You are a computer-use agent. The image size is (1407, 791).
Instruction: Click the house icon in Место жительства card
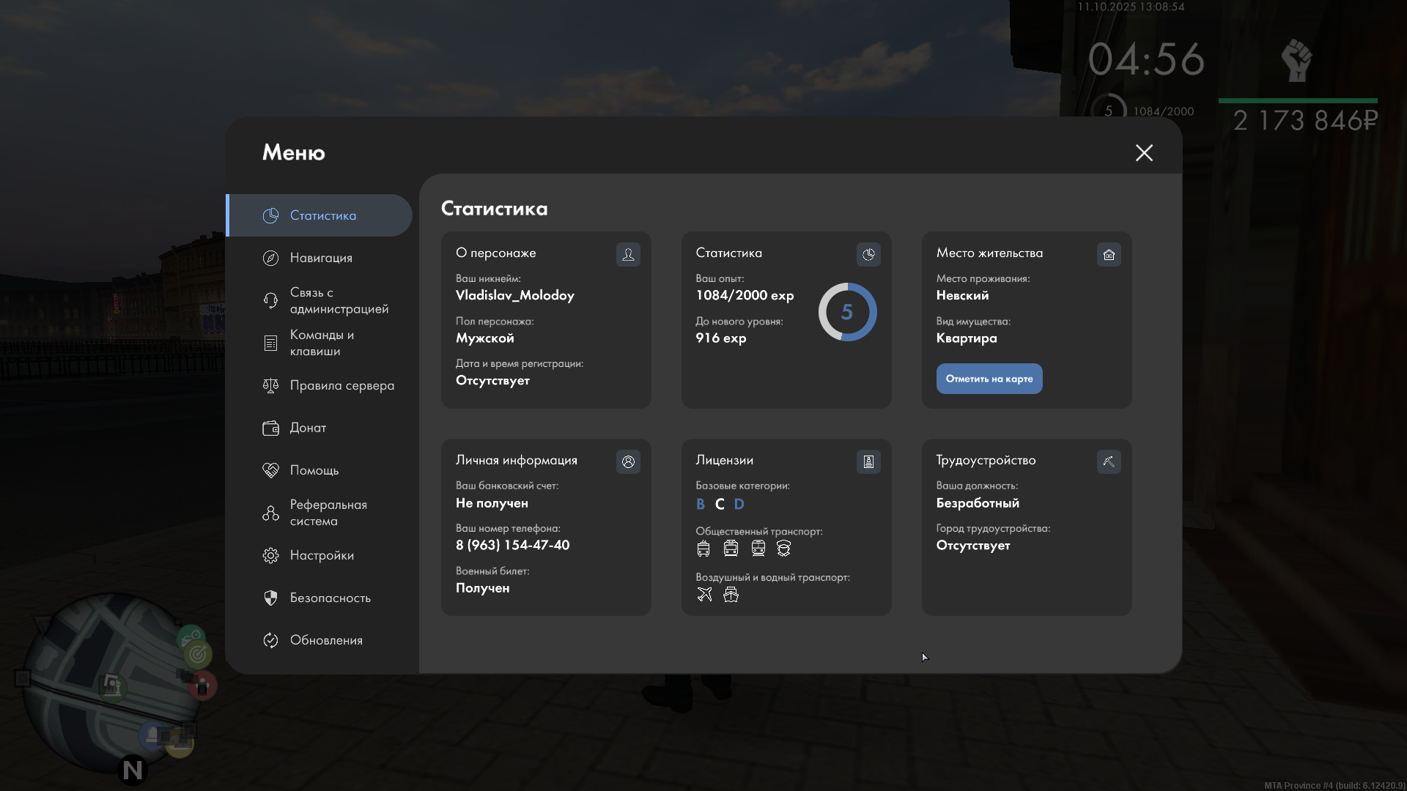[1108, 254]
